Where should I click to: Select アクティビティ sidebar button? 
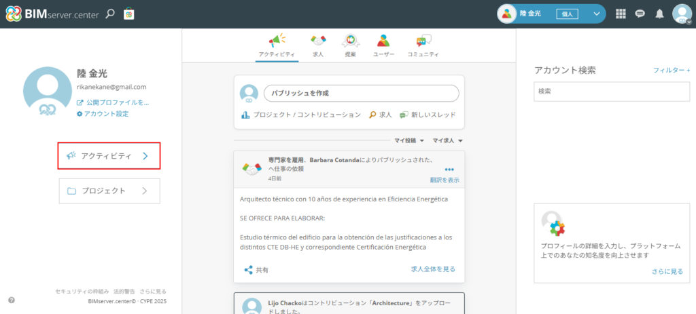coord(109,156)
